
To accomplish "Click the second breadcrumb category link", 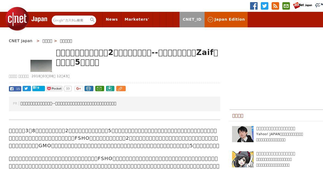I will pos(47,41).
